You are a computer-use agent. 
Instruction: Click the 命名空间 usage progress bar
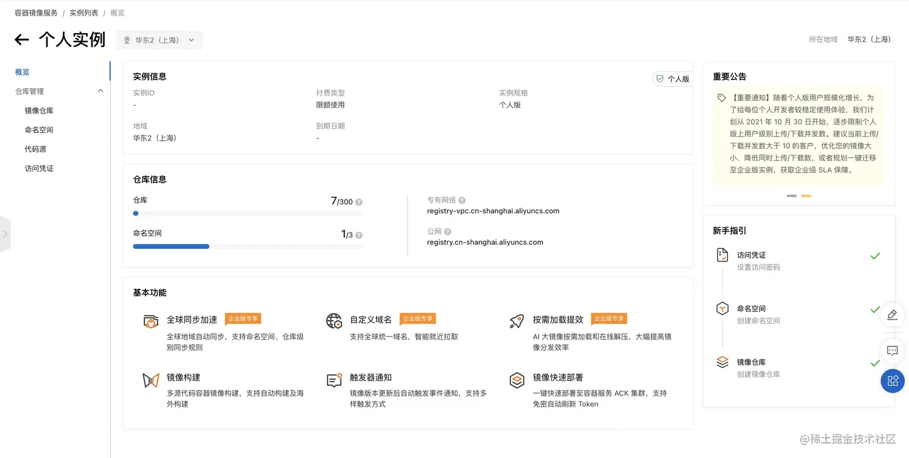point(248,246)
